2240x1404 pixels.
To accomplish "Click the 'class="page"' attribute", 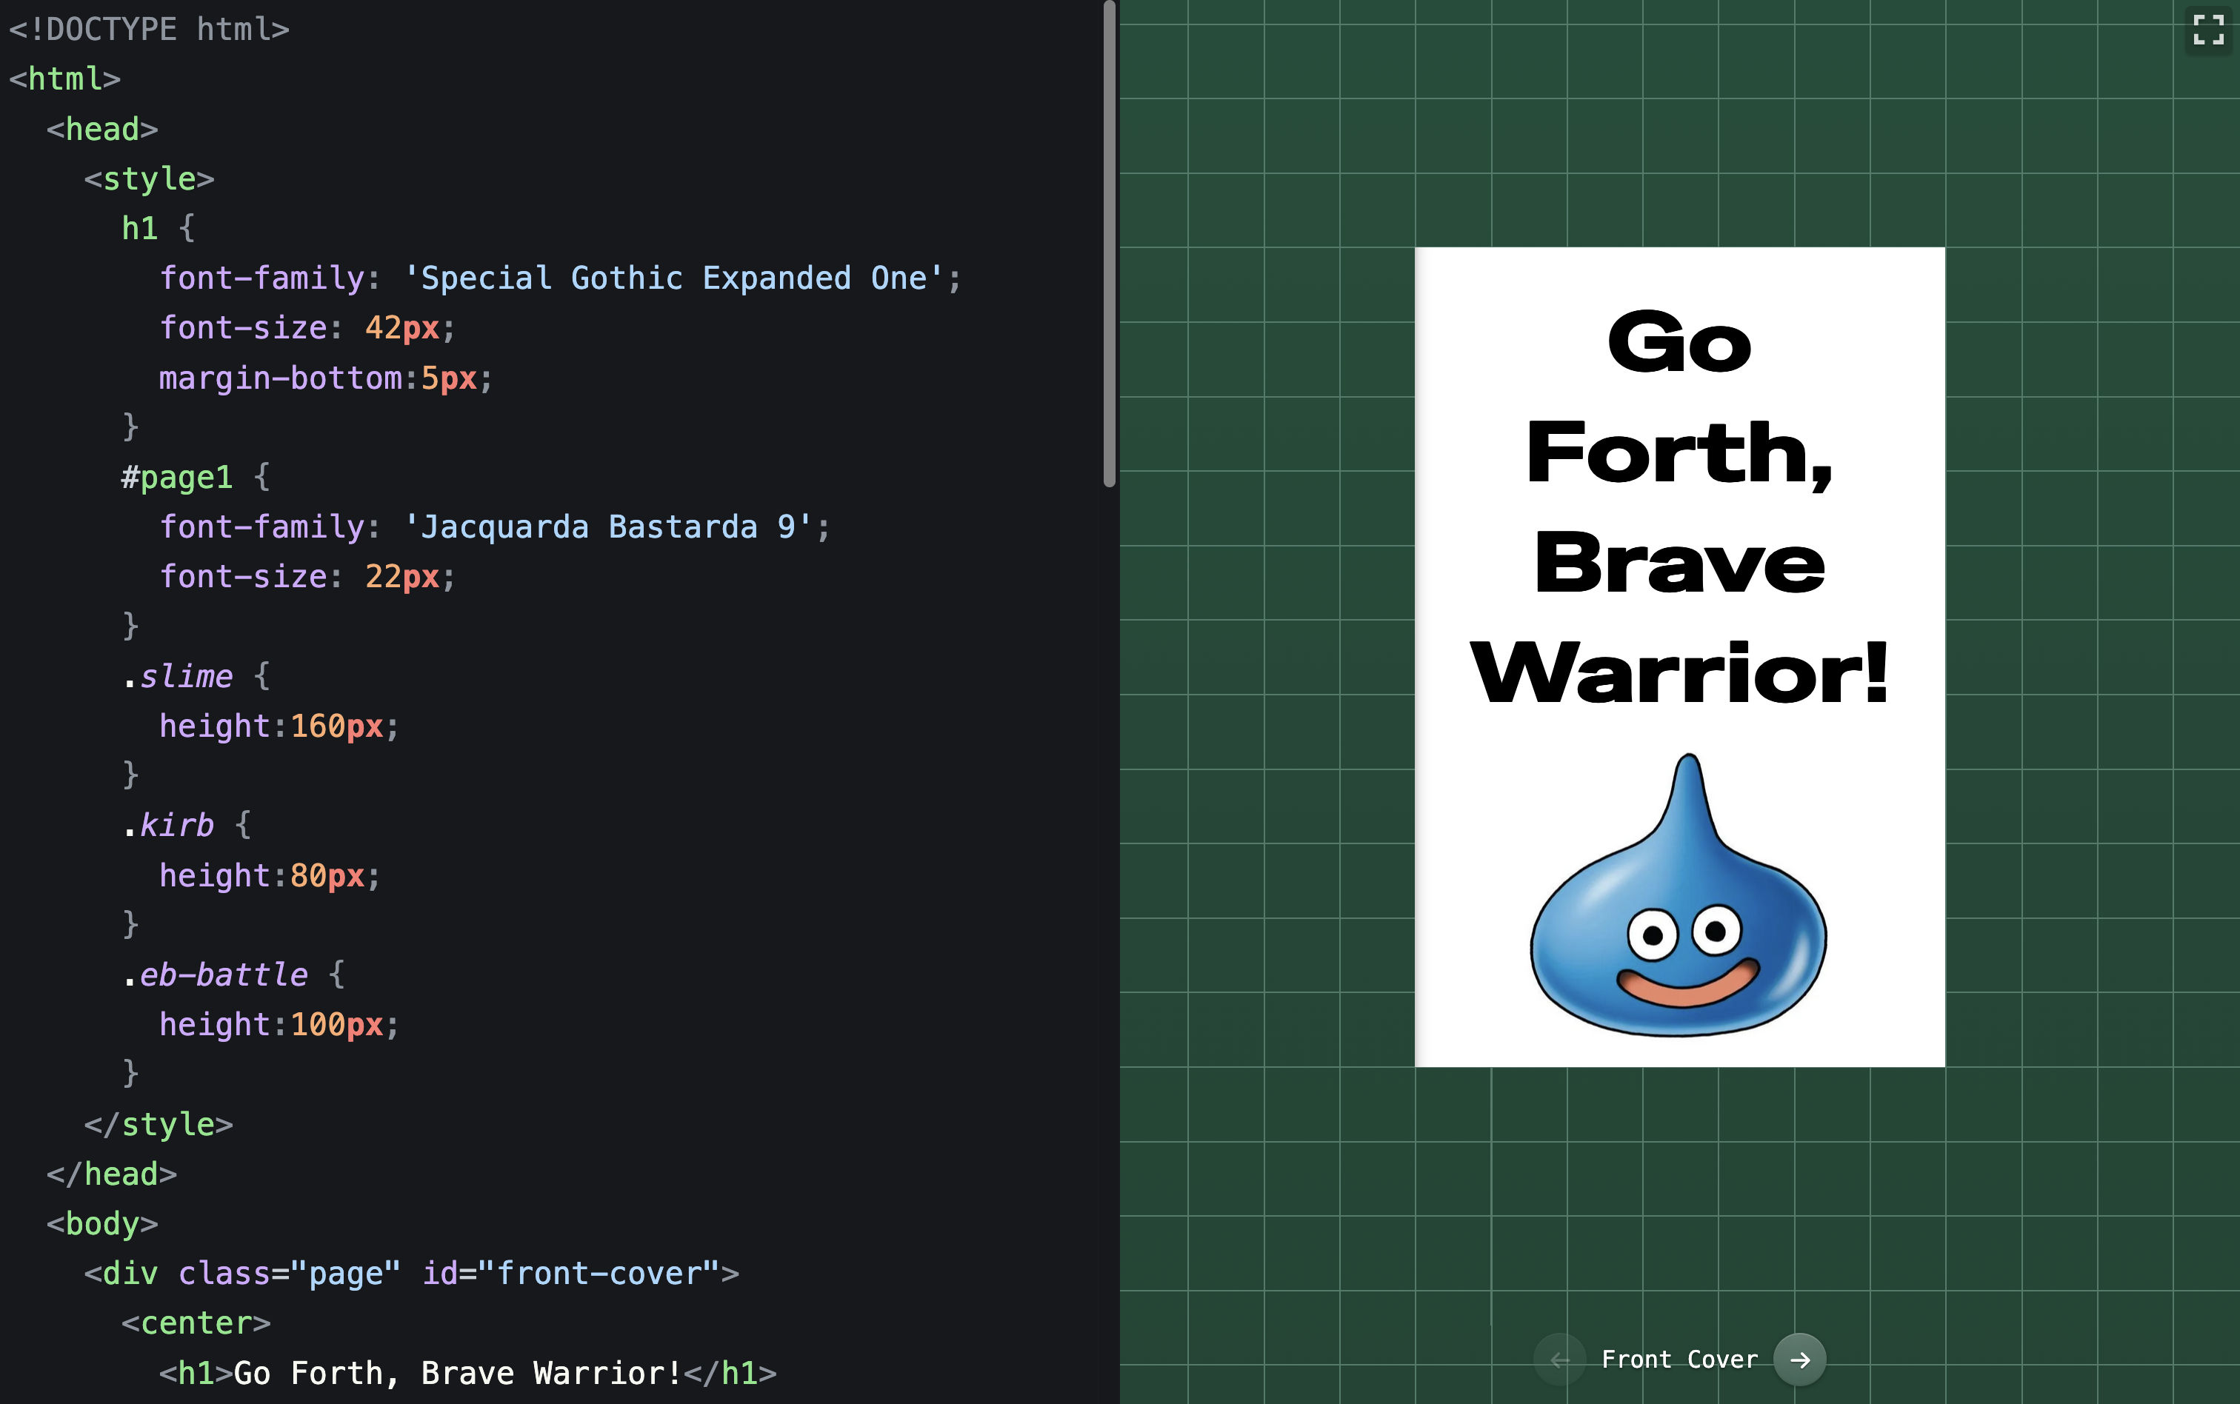I will click(290, 1273).
